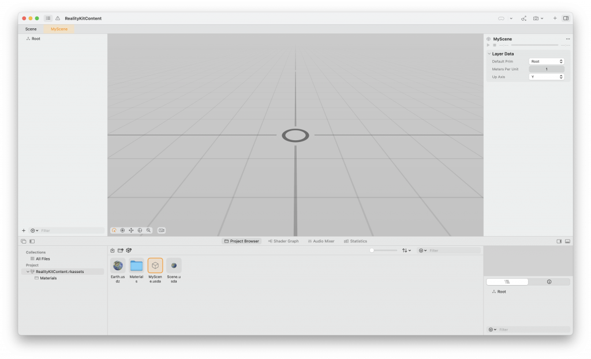Click the MyScene layer icon in inspector header

(x=488, y=39)
